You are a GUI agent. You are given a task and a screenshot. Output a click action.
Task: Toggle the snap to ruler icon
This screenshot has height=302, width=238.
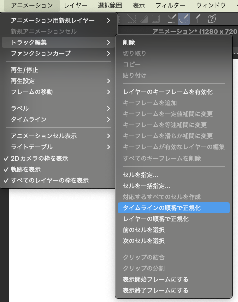[x=172, y=19]
